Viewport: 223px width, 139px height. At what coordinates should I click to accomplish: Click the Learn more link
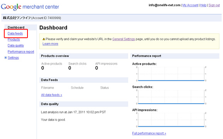[x=50, y=44]
